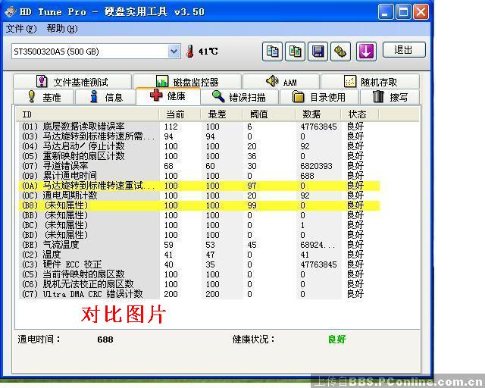
Task: Switch to the 目录使用 tab
Action: pos(319,97)
